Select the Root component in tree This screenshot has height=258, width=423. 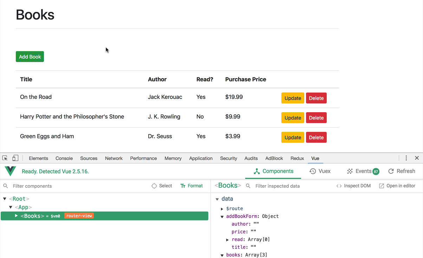[19, 199]
